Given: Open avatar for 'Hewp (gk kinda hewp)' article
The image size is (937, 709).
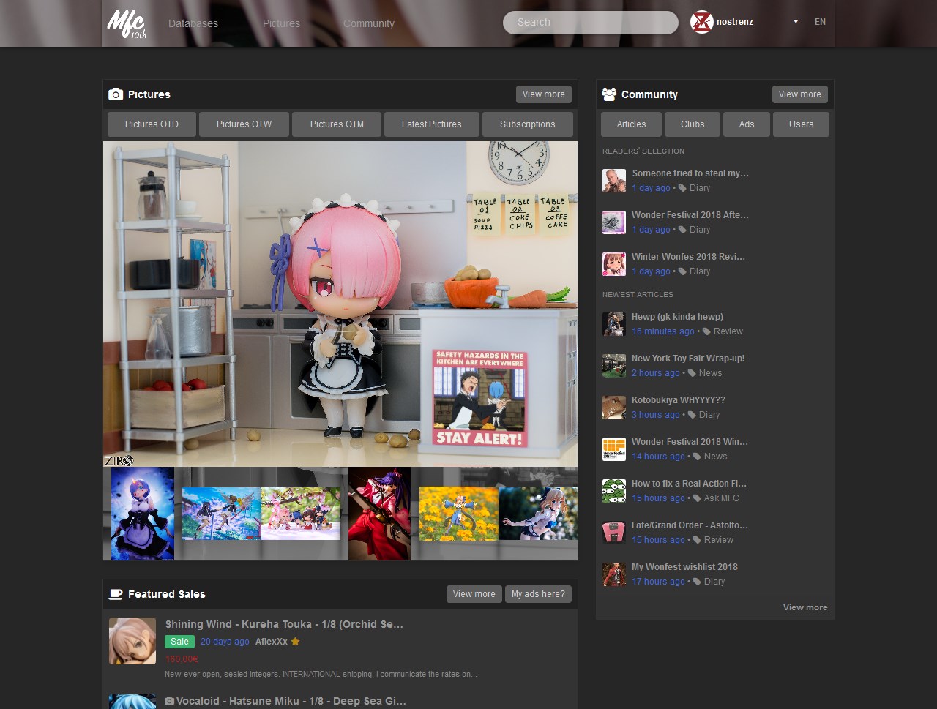Looking at the screenshot, I should click(x=614, y=324).
